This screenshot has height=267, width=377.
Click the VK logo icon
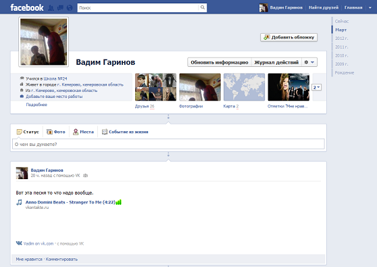pos(19,243)
